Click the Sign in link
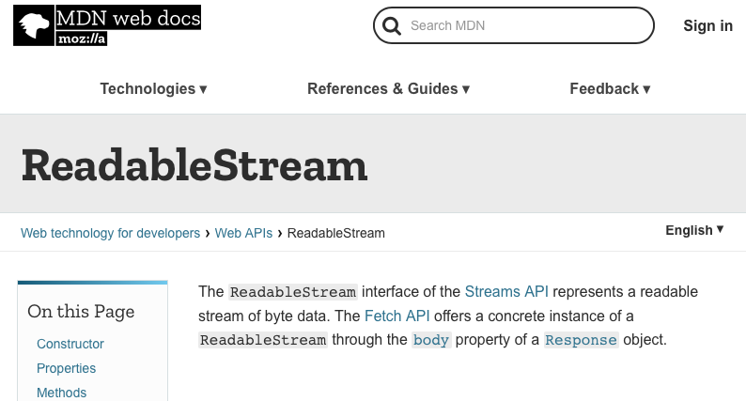This screenshot has height=401, width=746. (707, 25)
